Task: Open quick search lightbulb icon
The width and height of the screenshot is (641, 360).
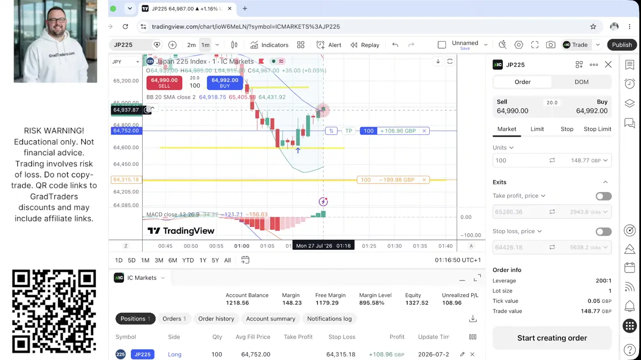Action: [502, 45]
